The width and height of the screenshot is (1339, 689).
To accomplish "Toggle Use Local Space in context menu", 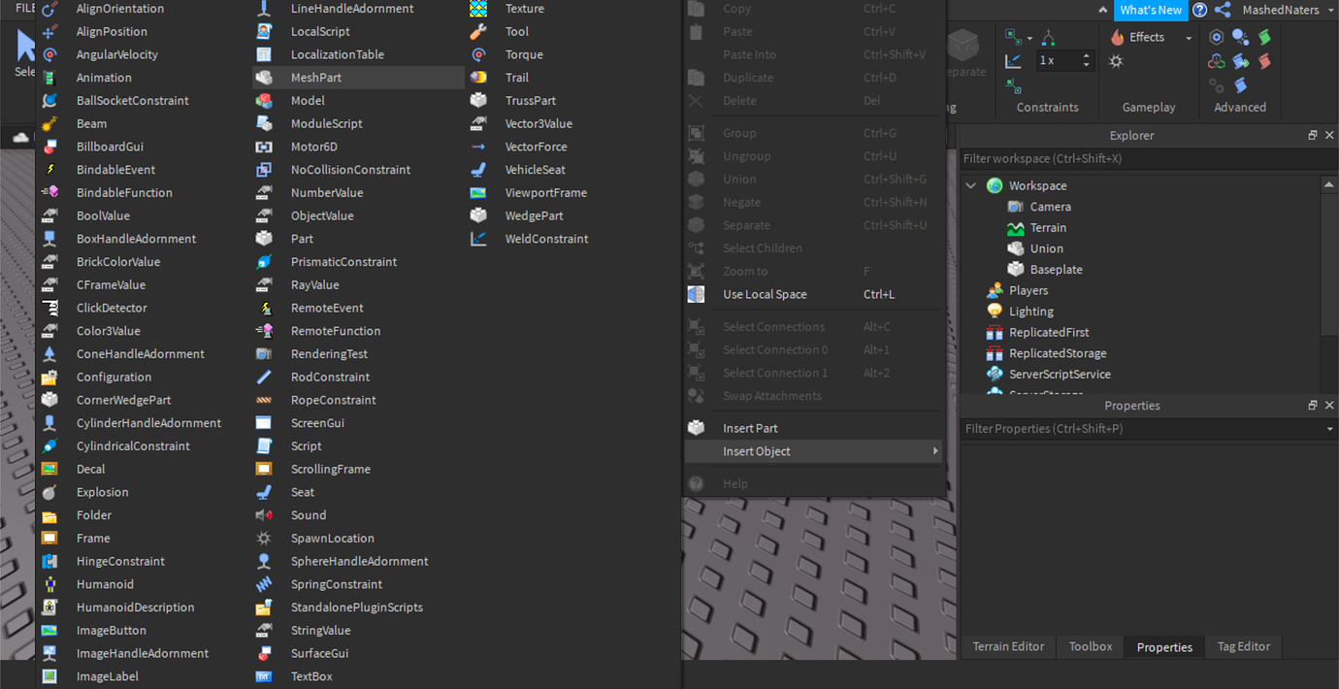I will click(x=765, y=295).
